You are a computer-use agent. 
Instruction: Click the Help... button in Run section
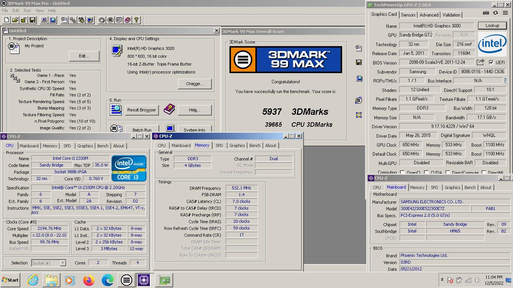click(195, 110)
